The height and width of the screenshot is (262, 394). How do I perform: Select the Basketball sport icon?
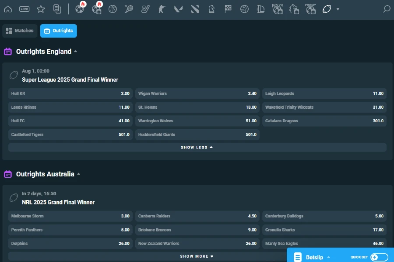[x=113, y=9]
